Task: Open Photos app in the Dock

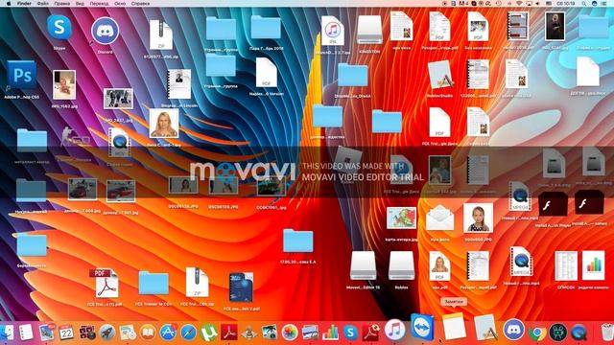Action: (x=290, y=333)
